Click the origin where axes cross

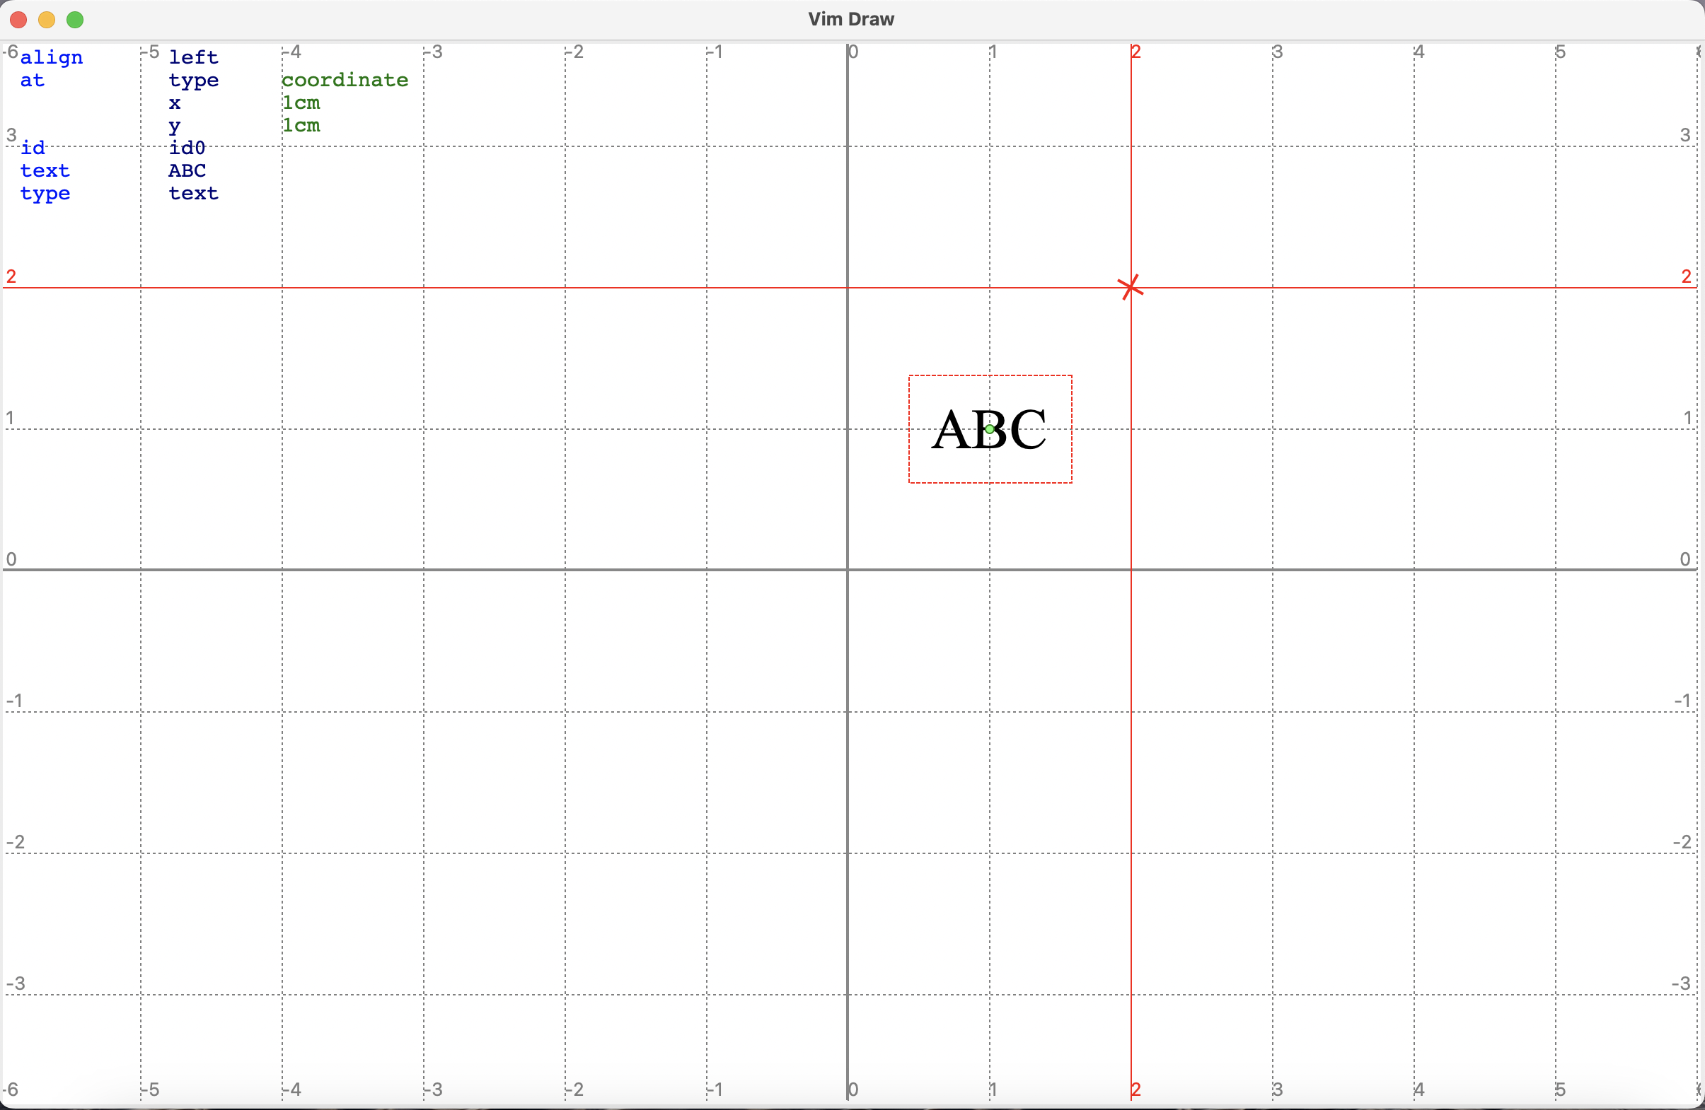pyautogui.click(x=848, y=570)
